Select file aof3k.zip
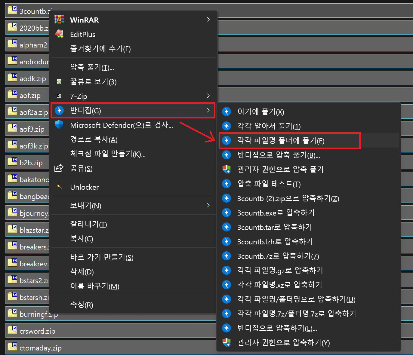The width and height of the screenshot is (413, 355). click(34, 146)
